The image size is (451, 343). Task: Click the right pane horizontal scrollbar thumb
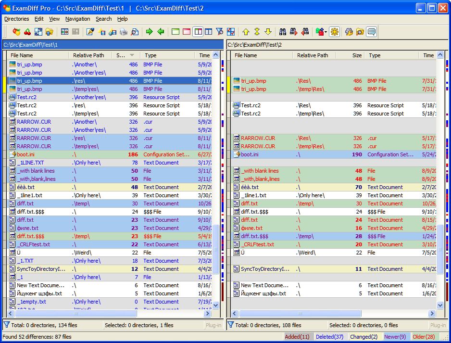point(300,313)
